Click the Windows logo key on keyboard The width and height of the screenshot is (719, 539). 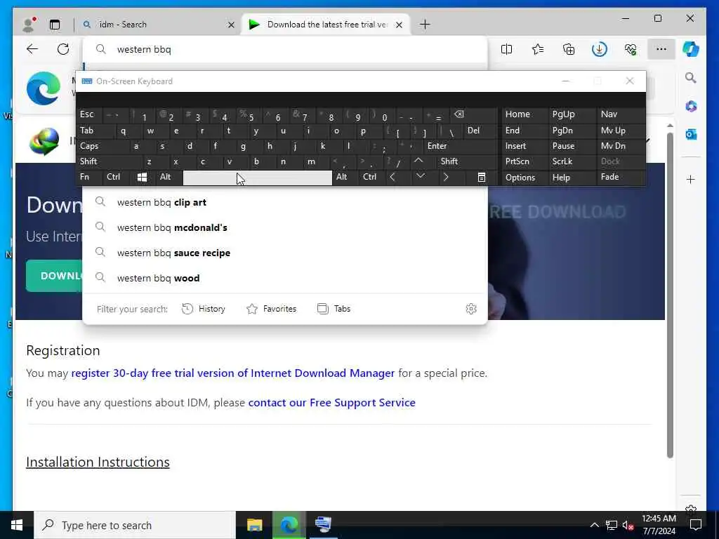(x=142, y=178)
